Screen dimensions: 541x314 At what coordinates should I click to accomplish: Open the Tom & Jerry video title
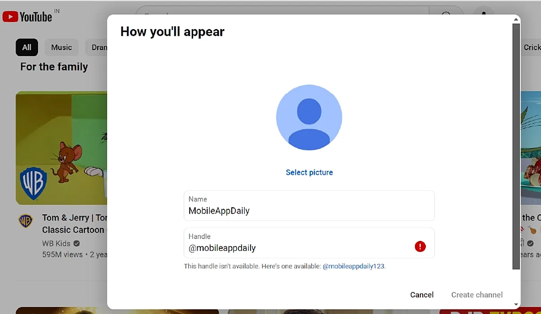pyautogui.click(x=74, y=223)
